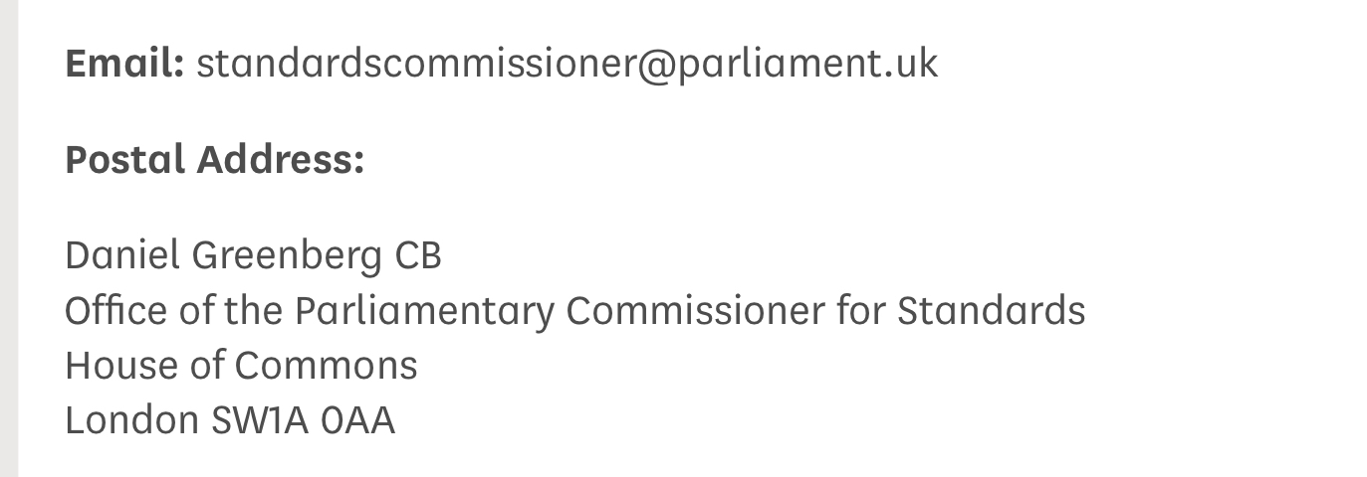Click the word "Office" in the address
The width and height of the screenshot is (1367, 477).
pos(103,311)
